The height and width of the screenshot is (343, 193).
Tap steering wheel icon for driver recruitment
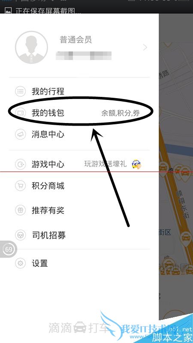tap(20, 235)
